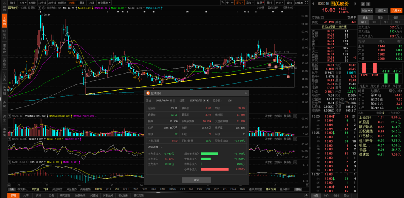Toggle the BOLL indicator

(126, 189)
